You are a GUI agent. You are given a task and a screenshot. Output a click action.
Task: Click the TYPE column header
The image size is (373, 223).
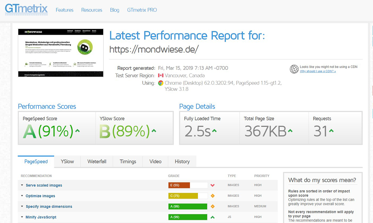pyautogui.click(x=232, y=176)
